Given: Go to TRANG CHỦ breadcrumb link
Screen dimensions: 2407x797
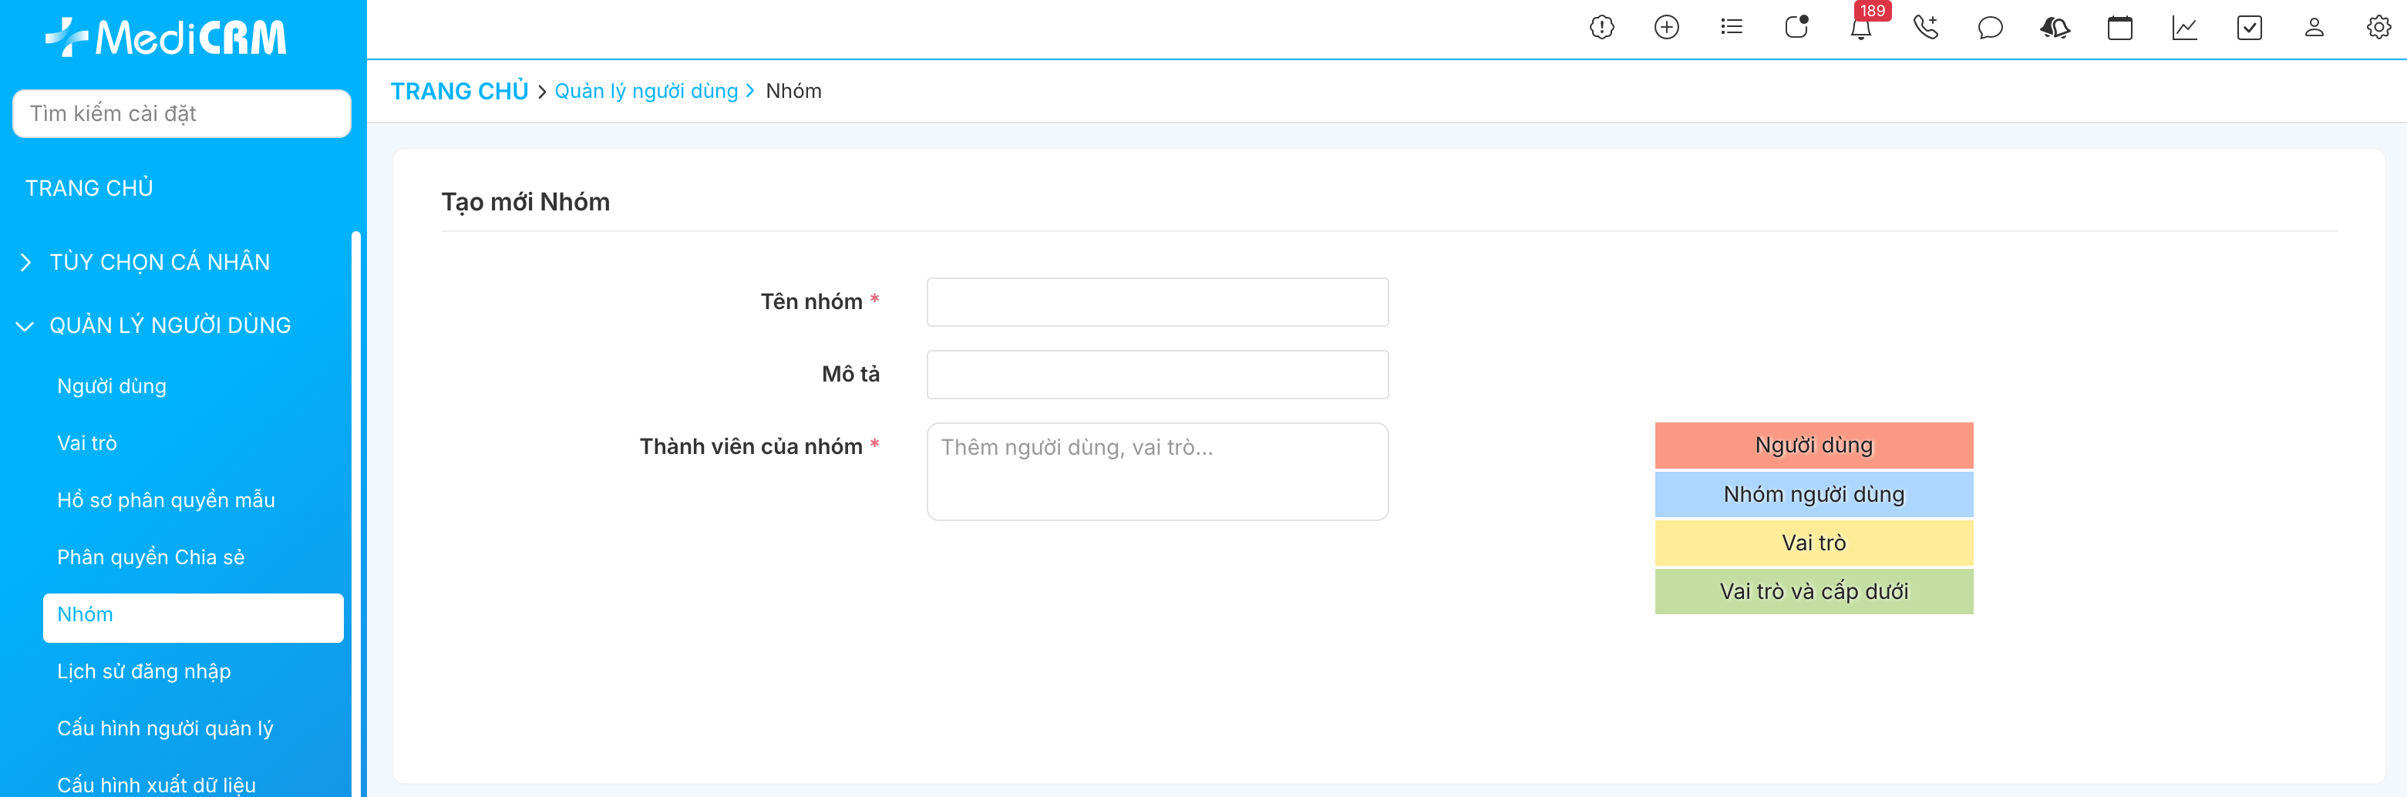Looking at the screenshot, I should tap(459, 92).
